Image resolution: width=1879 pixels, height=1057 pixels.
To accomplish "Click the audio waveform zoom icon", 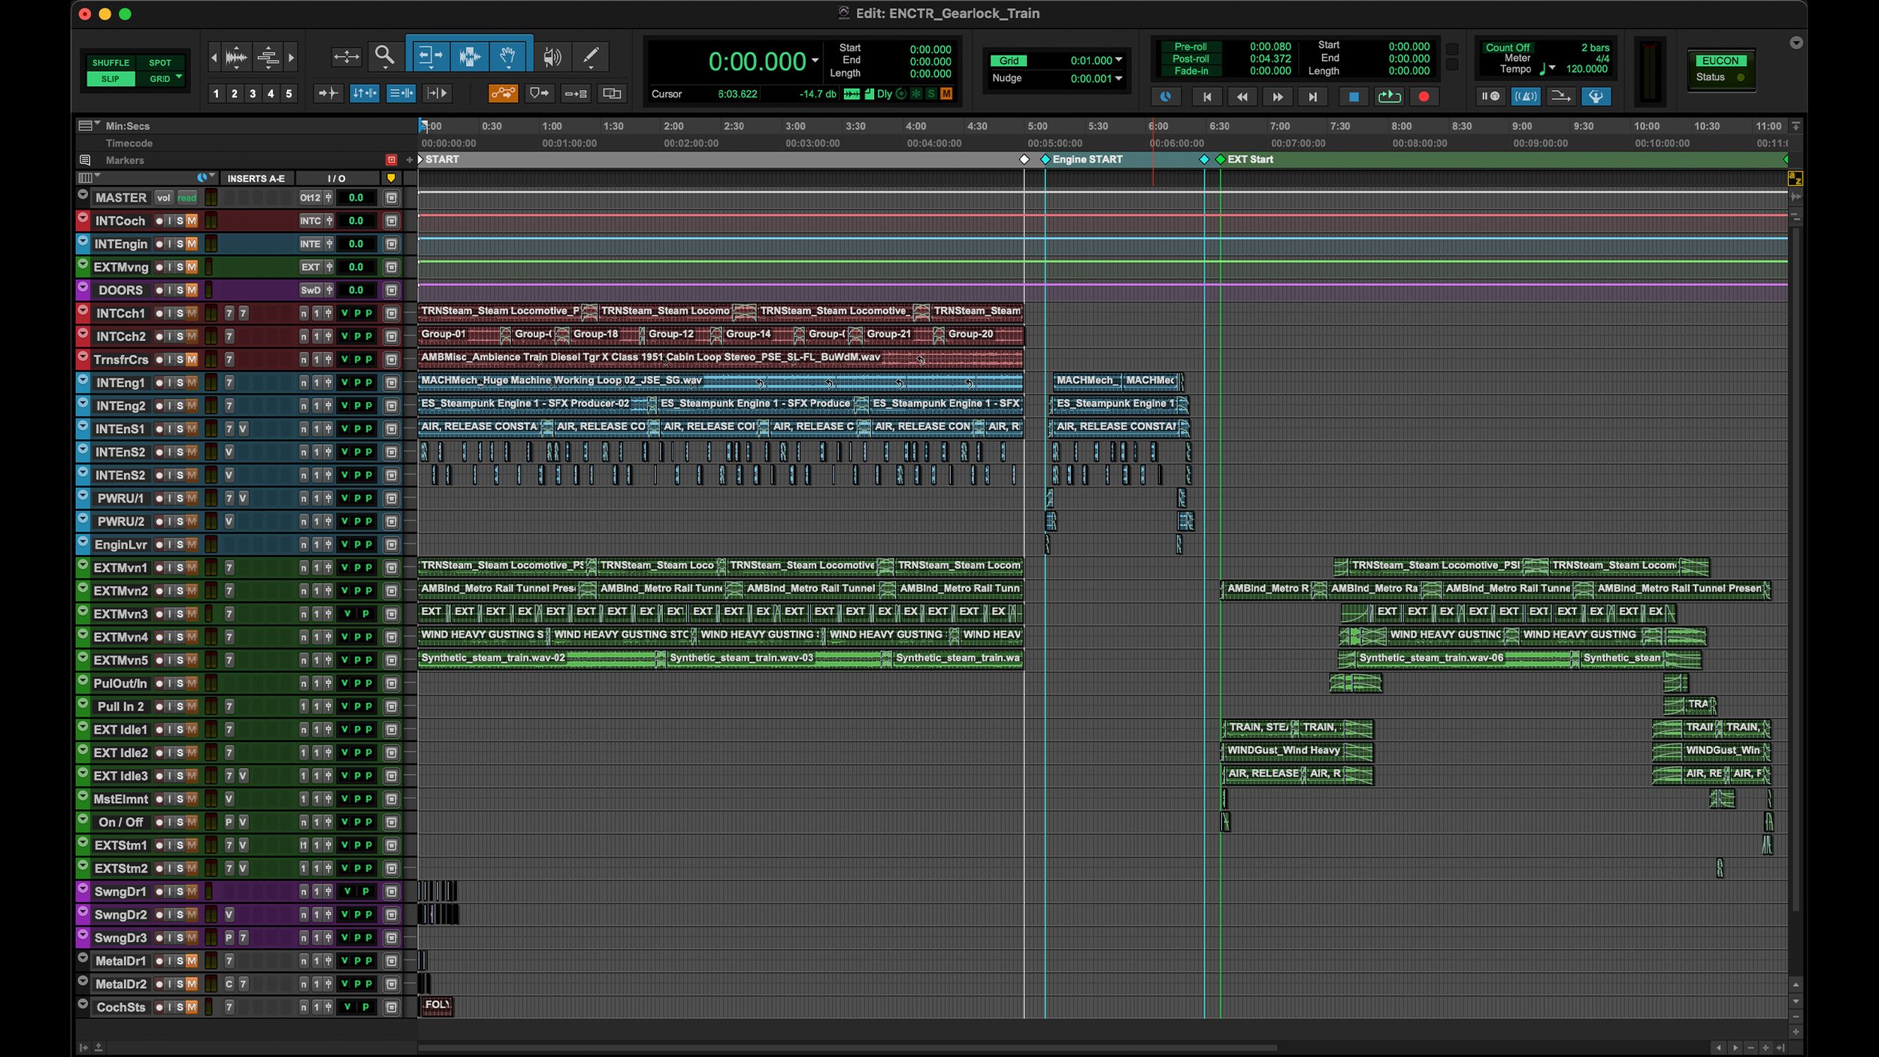I will (236, 57).
